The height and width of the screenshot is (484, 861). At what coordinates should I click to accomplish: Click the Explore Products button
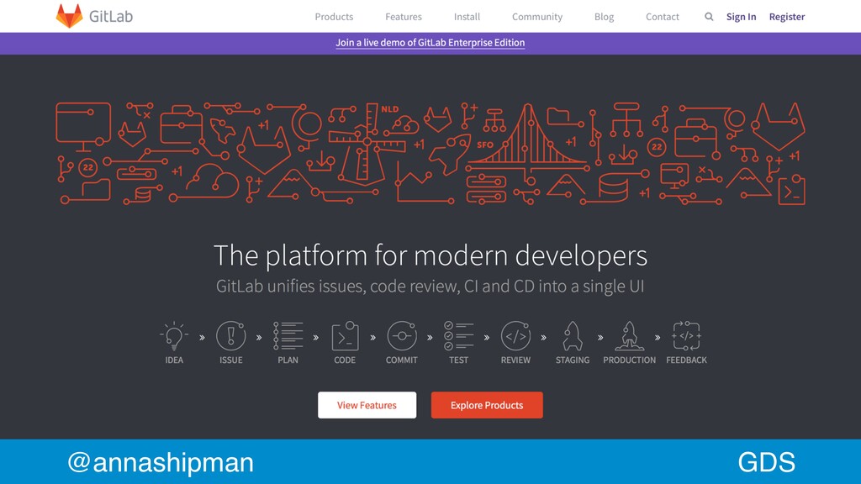tap(487, 405)
